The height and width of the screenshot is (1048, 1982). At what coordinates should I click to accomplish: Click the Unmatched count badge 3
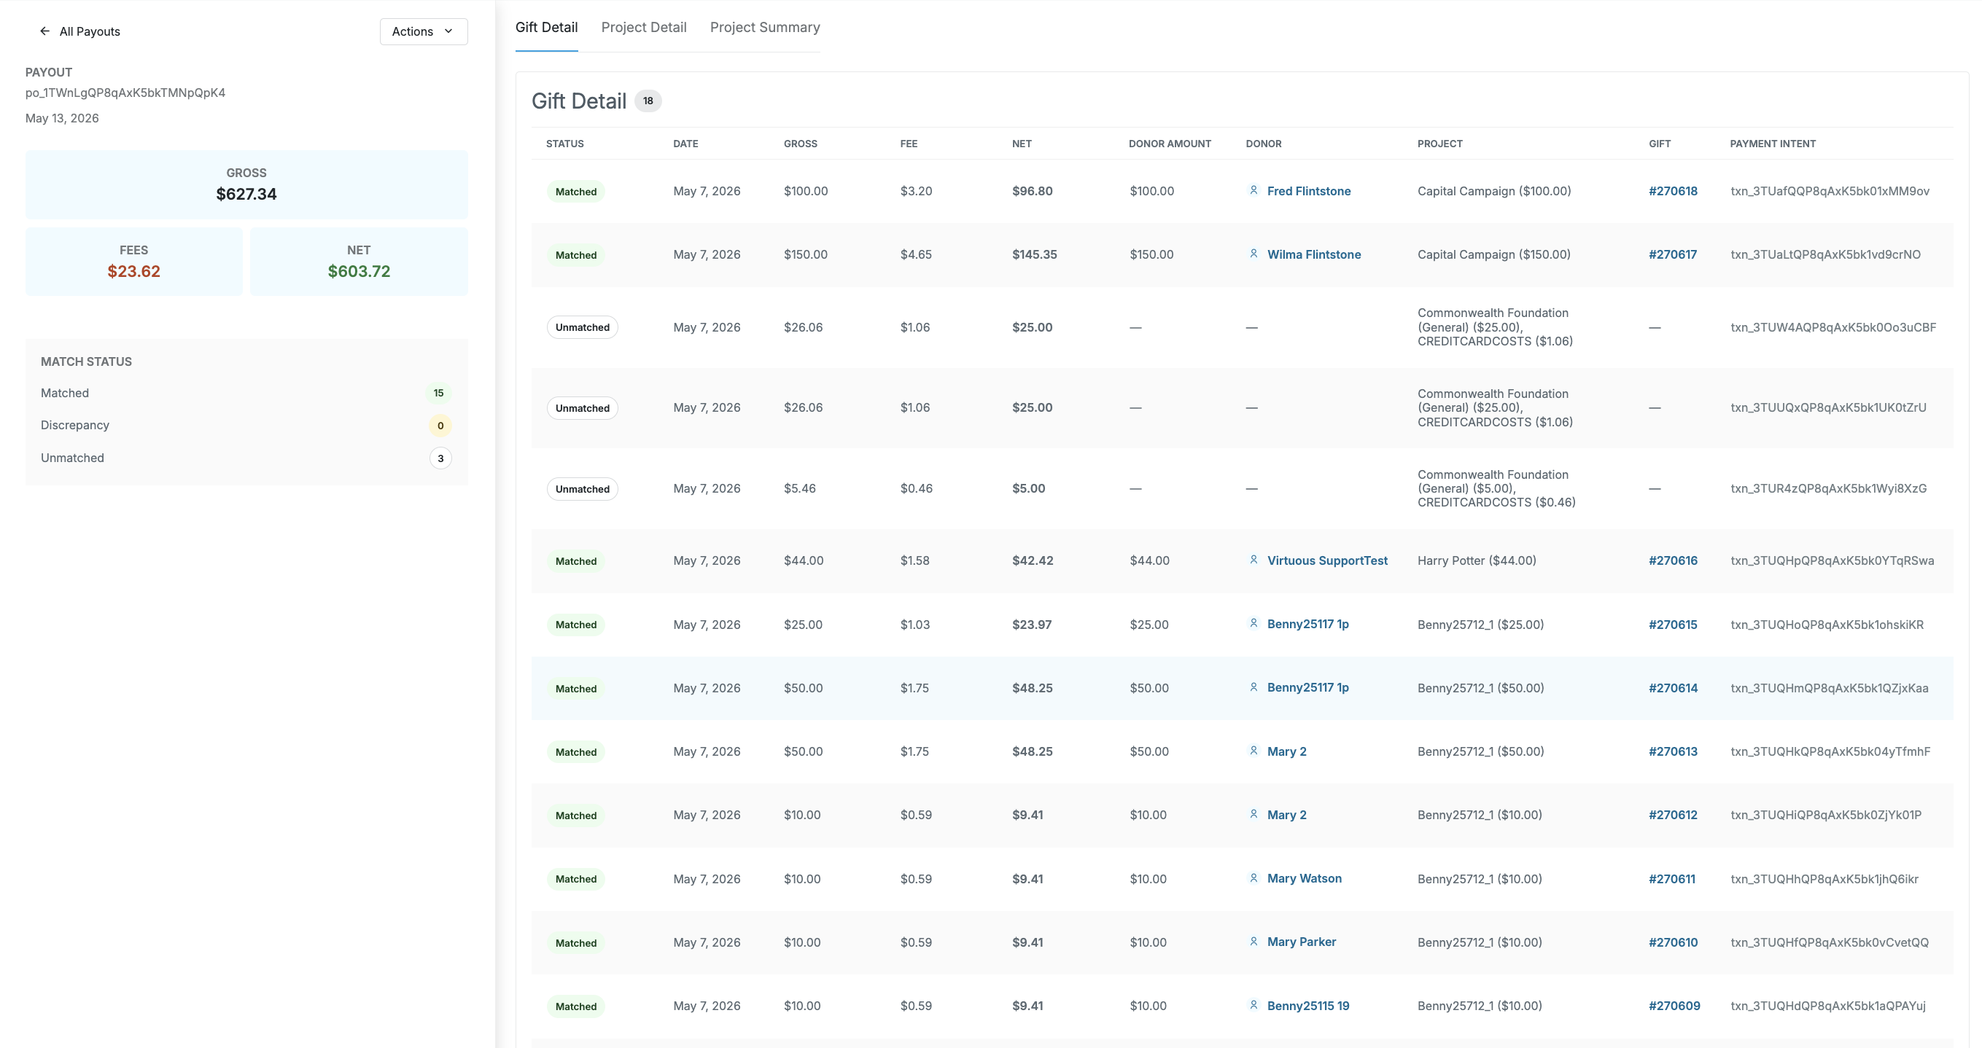tap(440, 458)
